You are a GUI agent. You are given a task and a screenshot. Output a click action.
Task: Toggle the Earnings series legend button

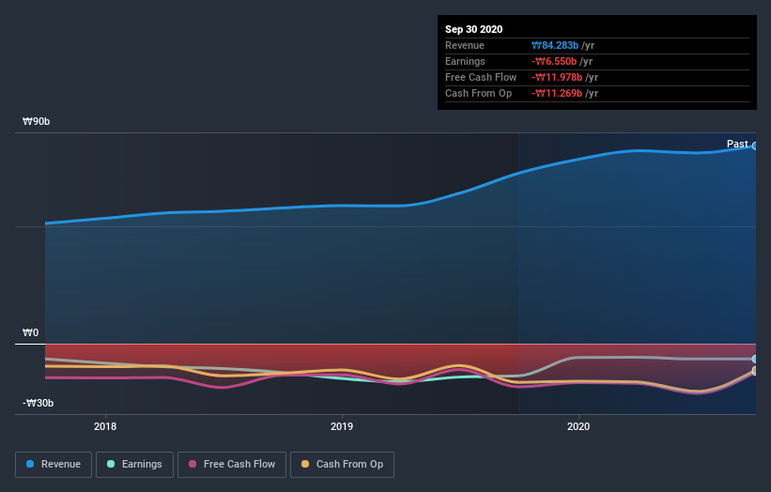[x=134, y=465]
